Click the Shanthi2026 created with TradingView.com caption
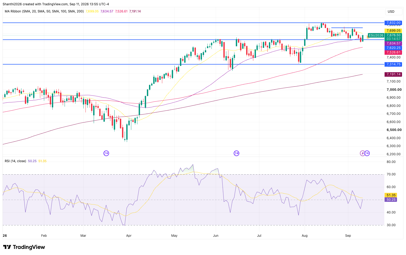Viewport: 406px width, 255px height. click(56, 4)
